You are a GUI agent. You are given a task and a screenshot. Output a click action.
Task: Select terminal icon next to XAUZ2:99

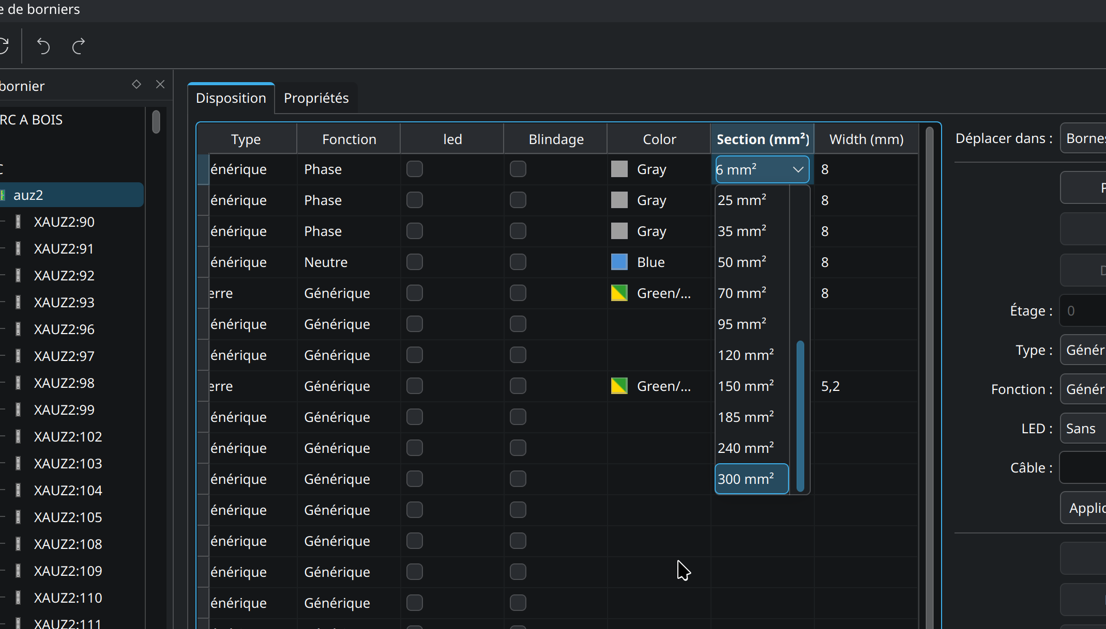[x=19, y=410]
